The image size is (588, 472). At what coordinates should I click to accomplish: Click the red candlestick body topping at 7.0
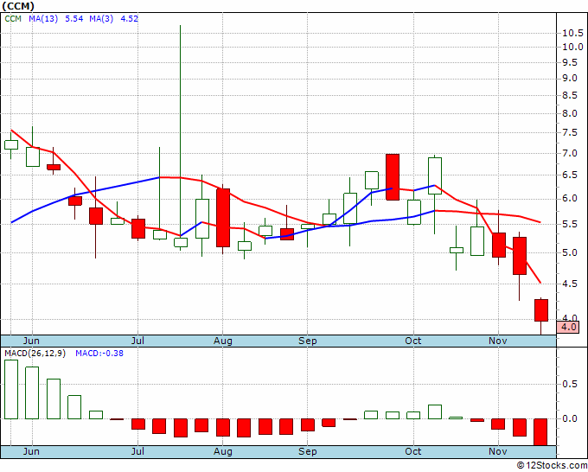[x=393, y=177]
